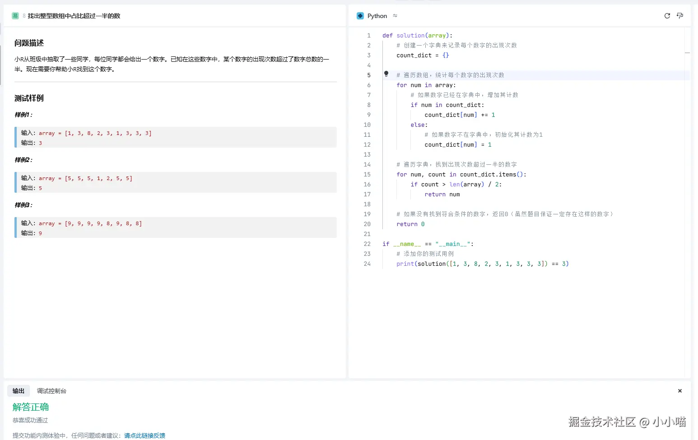Viewport: 698px width, 440px height.
Task: Click the problem title 找出整型数组中占比超过一半的数
Action: [x=74, y=16]
